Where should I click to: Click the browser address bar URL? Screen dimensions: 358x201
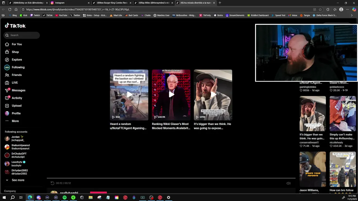coord(78,9)
